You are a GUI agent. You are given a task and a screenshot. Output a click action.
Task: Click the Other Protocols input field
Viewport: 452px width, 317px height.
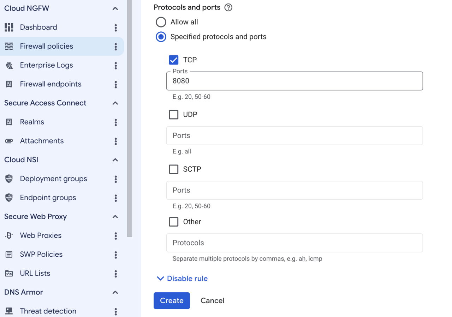(x=295, y=243)
